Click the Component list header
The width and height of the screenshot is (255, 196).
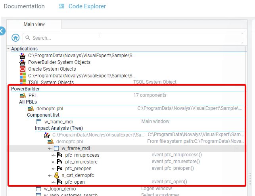(43, 115)
